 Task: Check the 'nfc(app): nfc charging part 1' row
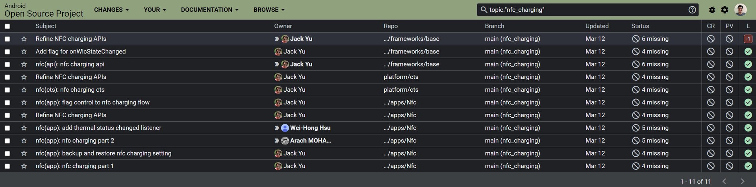click(x=7, y=166)
